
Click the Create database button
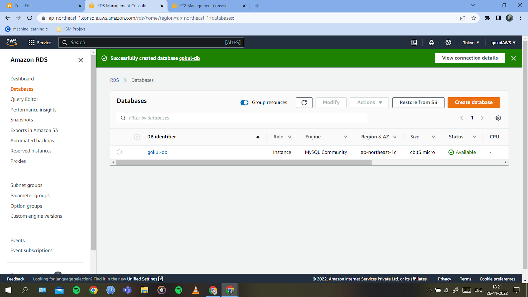(x=474, y=103)
